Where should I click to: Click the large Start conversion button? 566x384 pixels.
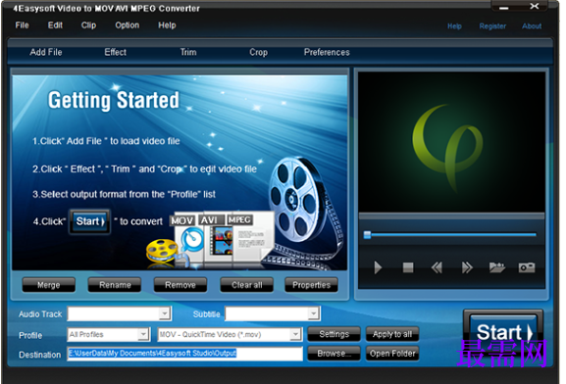click(x=503, y=332)
